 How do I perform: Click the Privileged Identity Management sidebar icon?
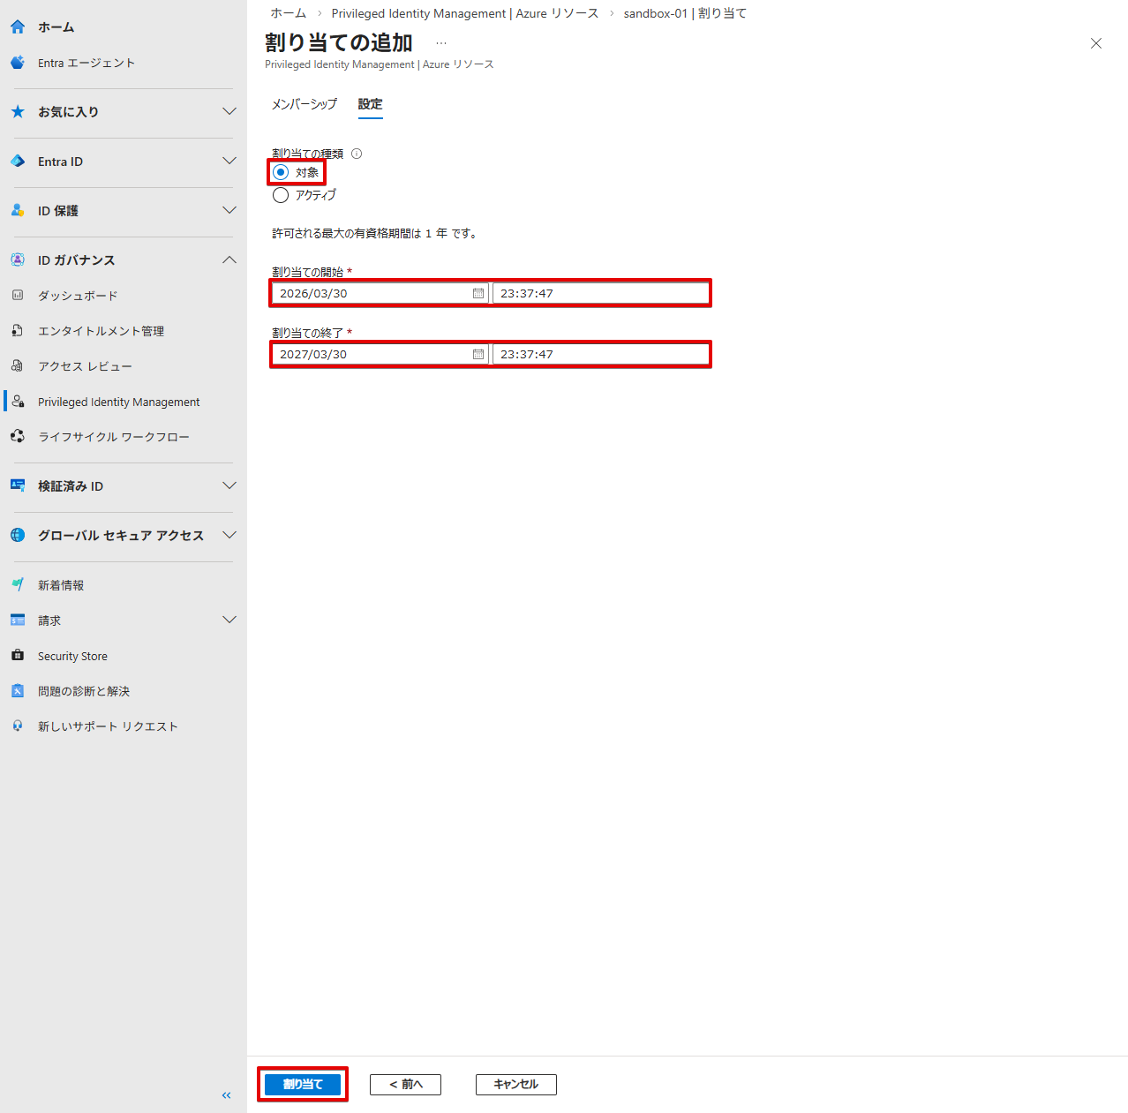[x=18, y=401]
